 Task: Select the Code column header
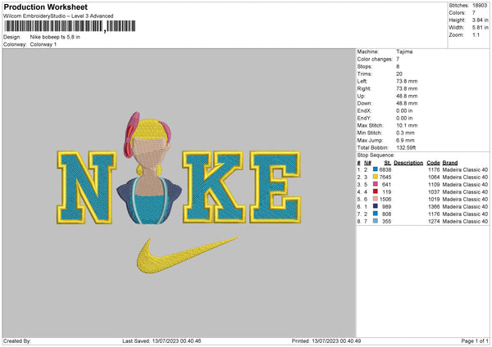tap(433, 163)
